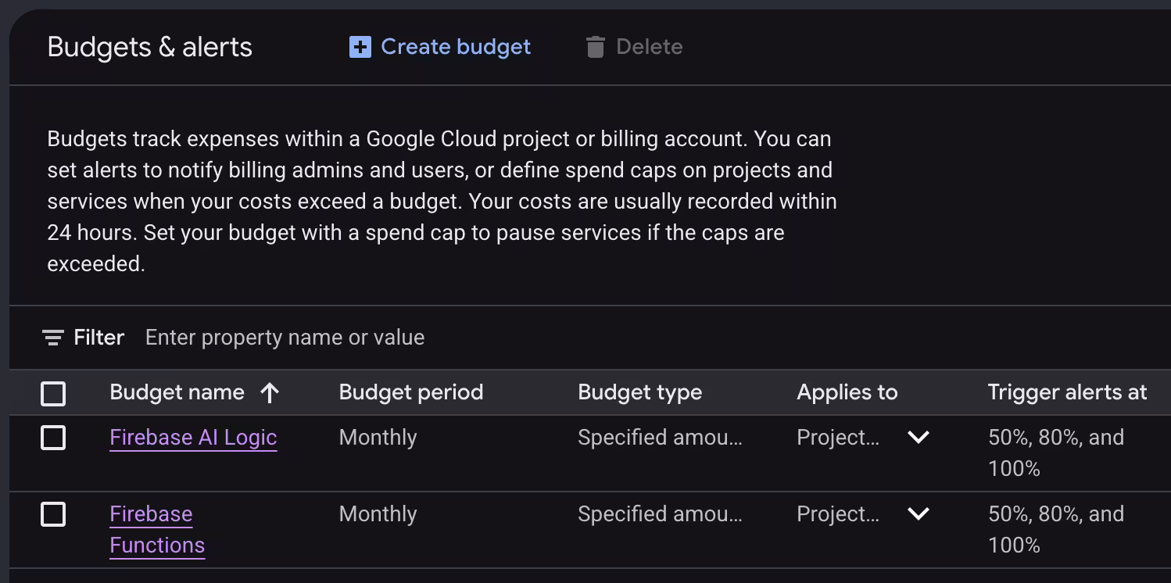Click the Budget type column header
Screen dimensions: 1171x583
[x=639, y=392]
